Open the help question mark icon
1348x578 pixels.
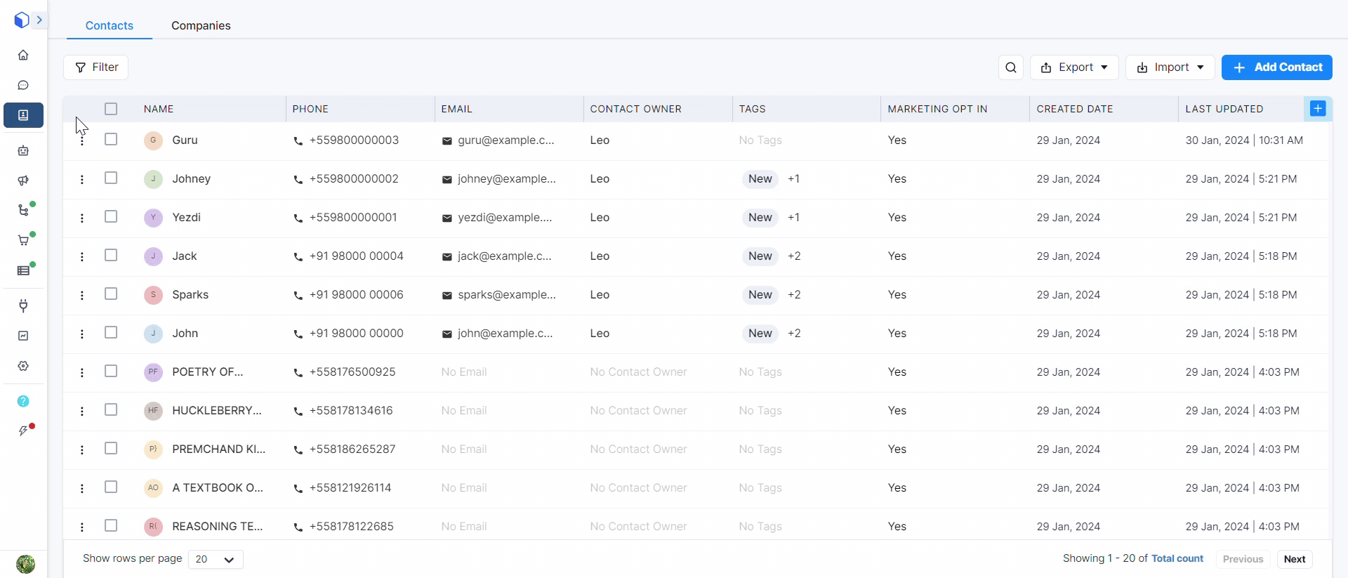tap(23, 401)
